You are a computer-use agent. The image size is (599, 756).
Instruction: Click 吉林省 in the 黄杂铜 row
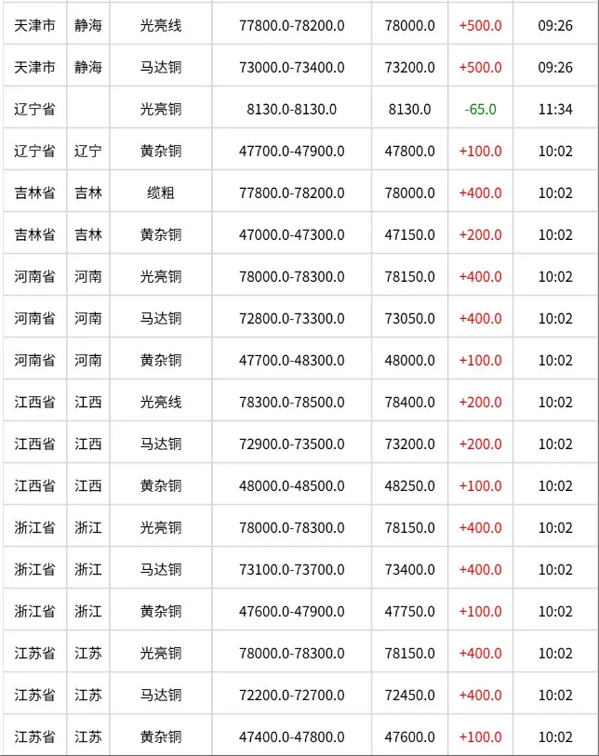click(x=34, y=235)
